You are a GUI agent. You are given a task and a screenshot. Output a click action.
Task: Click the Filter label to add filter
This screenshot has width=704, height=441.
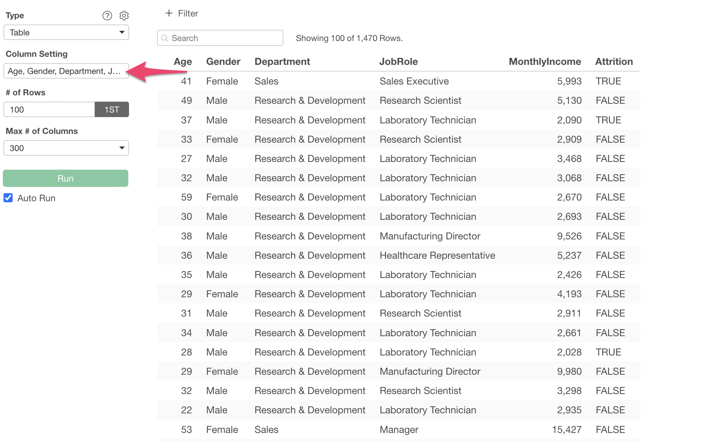188,13
